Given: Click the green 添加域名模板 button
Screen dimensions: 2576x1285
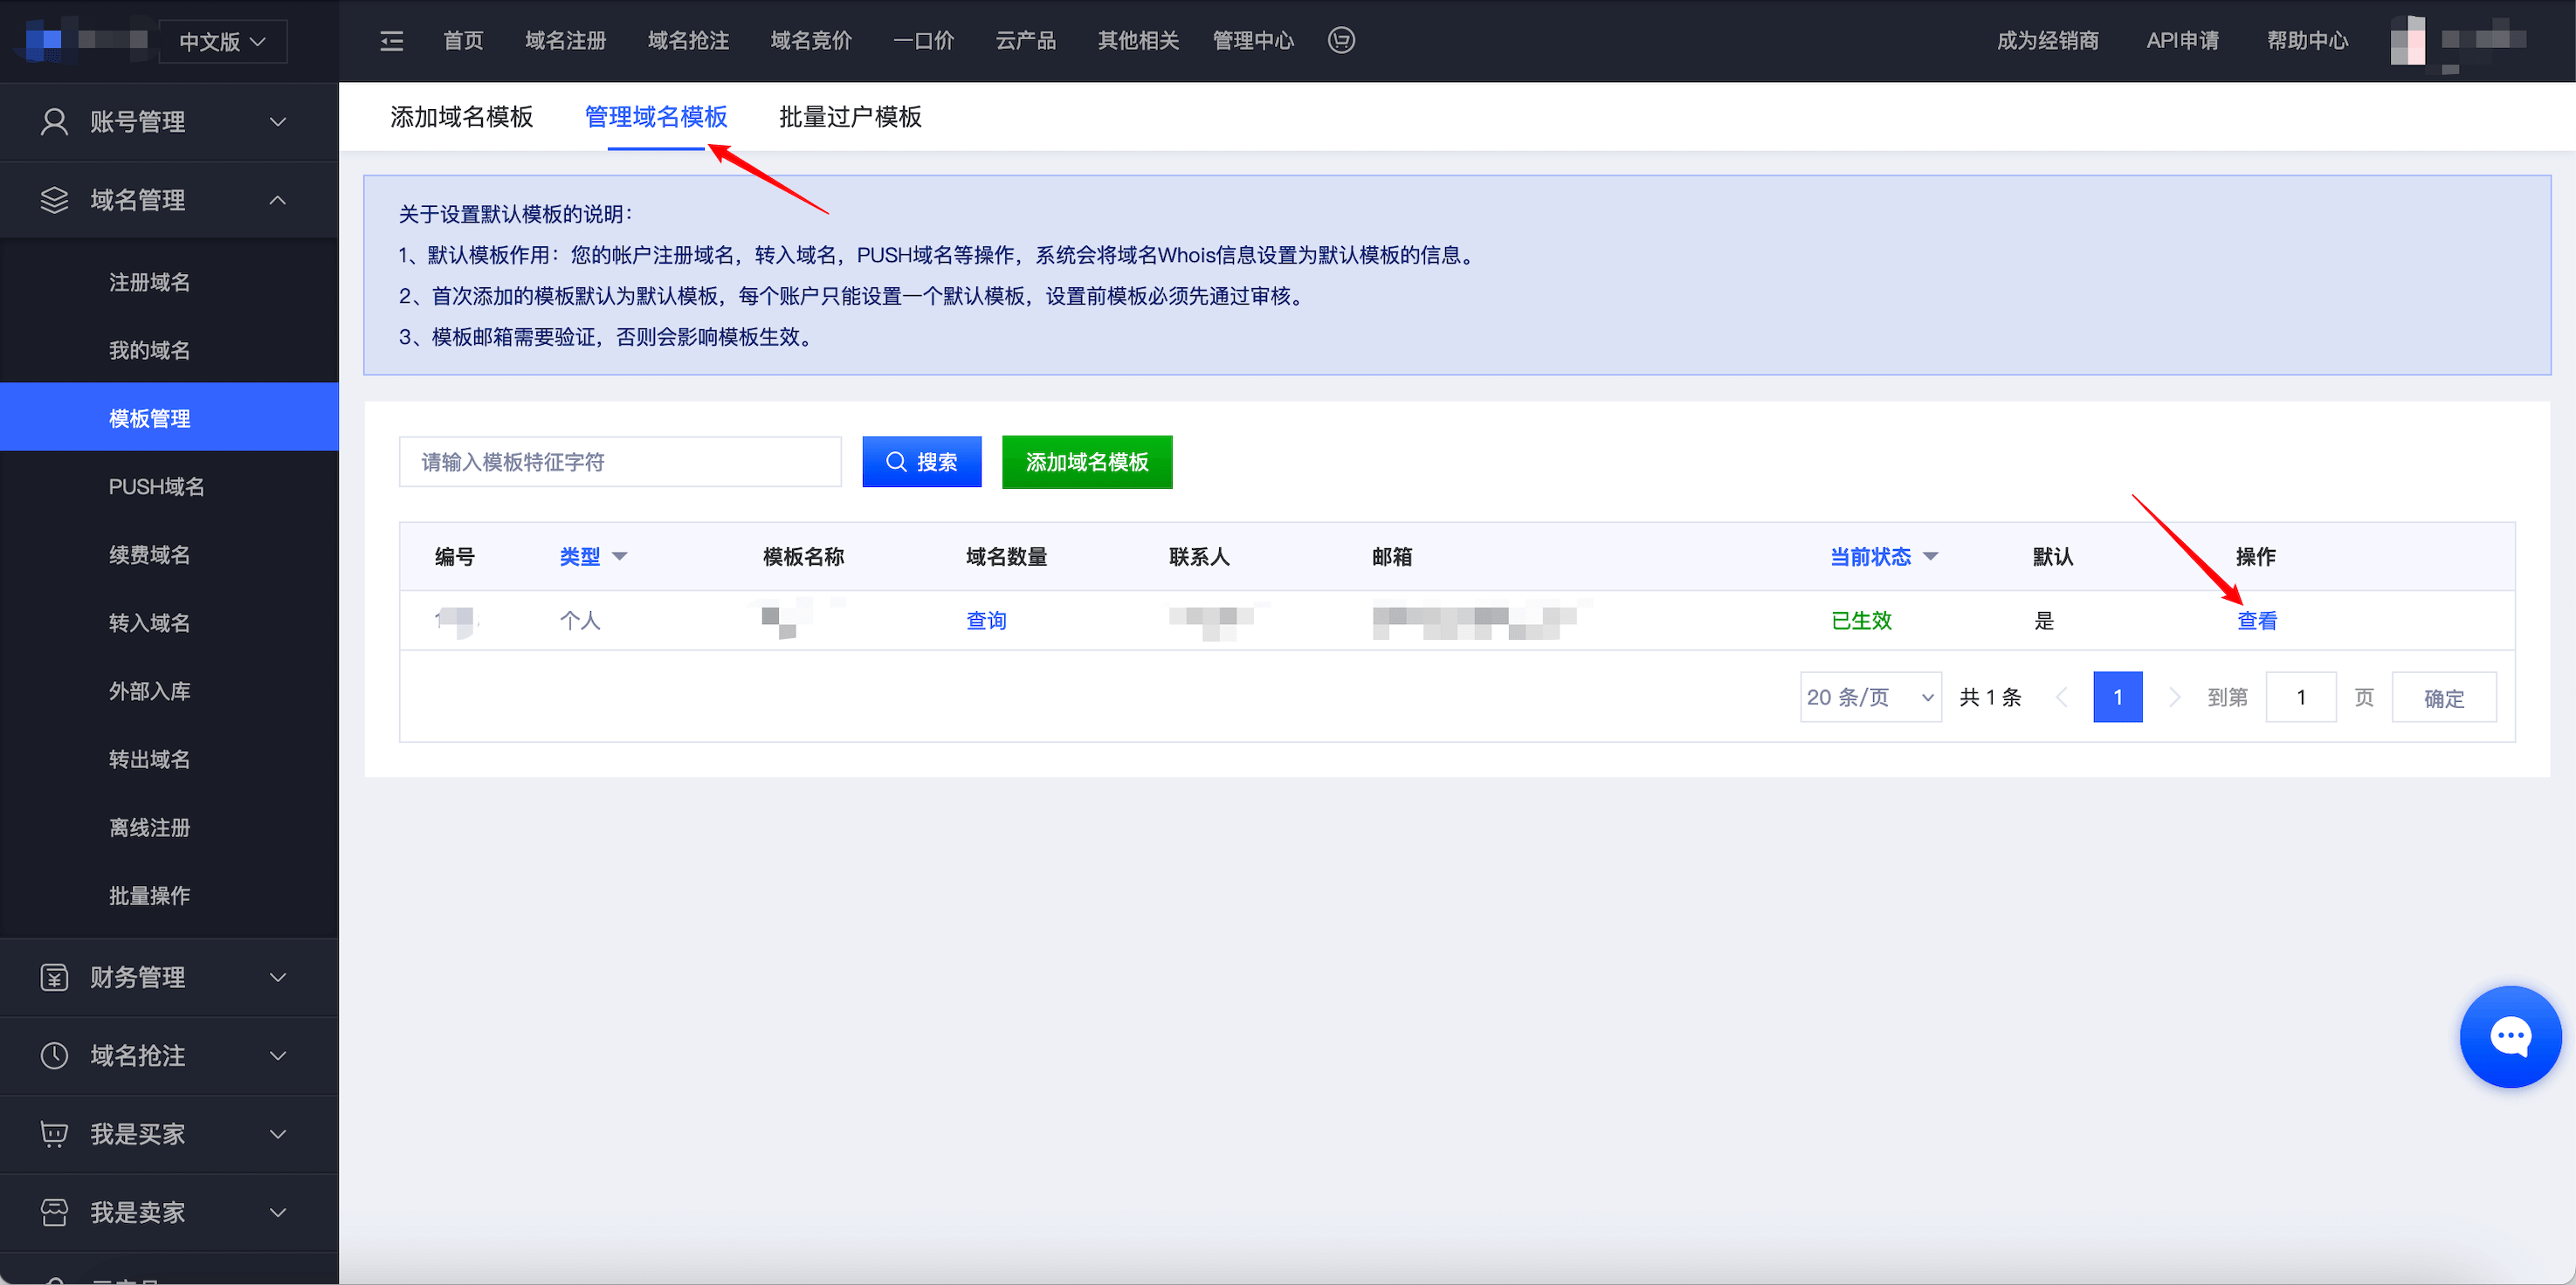Looking at the screenshot, I should (x=1086, y=462).
